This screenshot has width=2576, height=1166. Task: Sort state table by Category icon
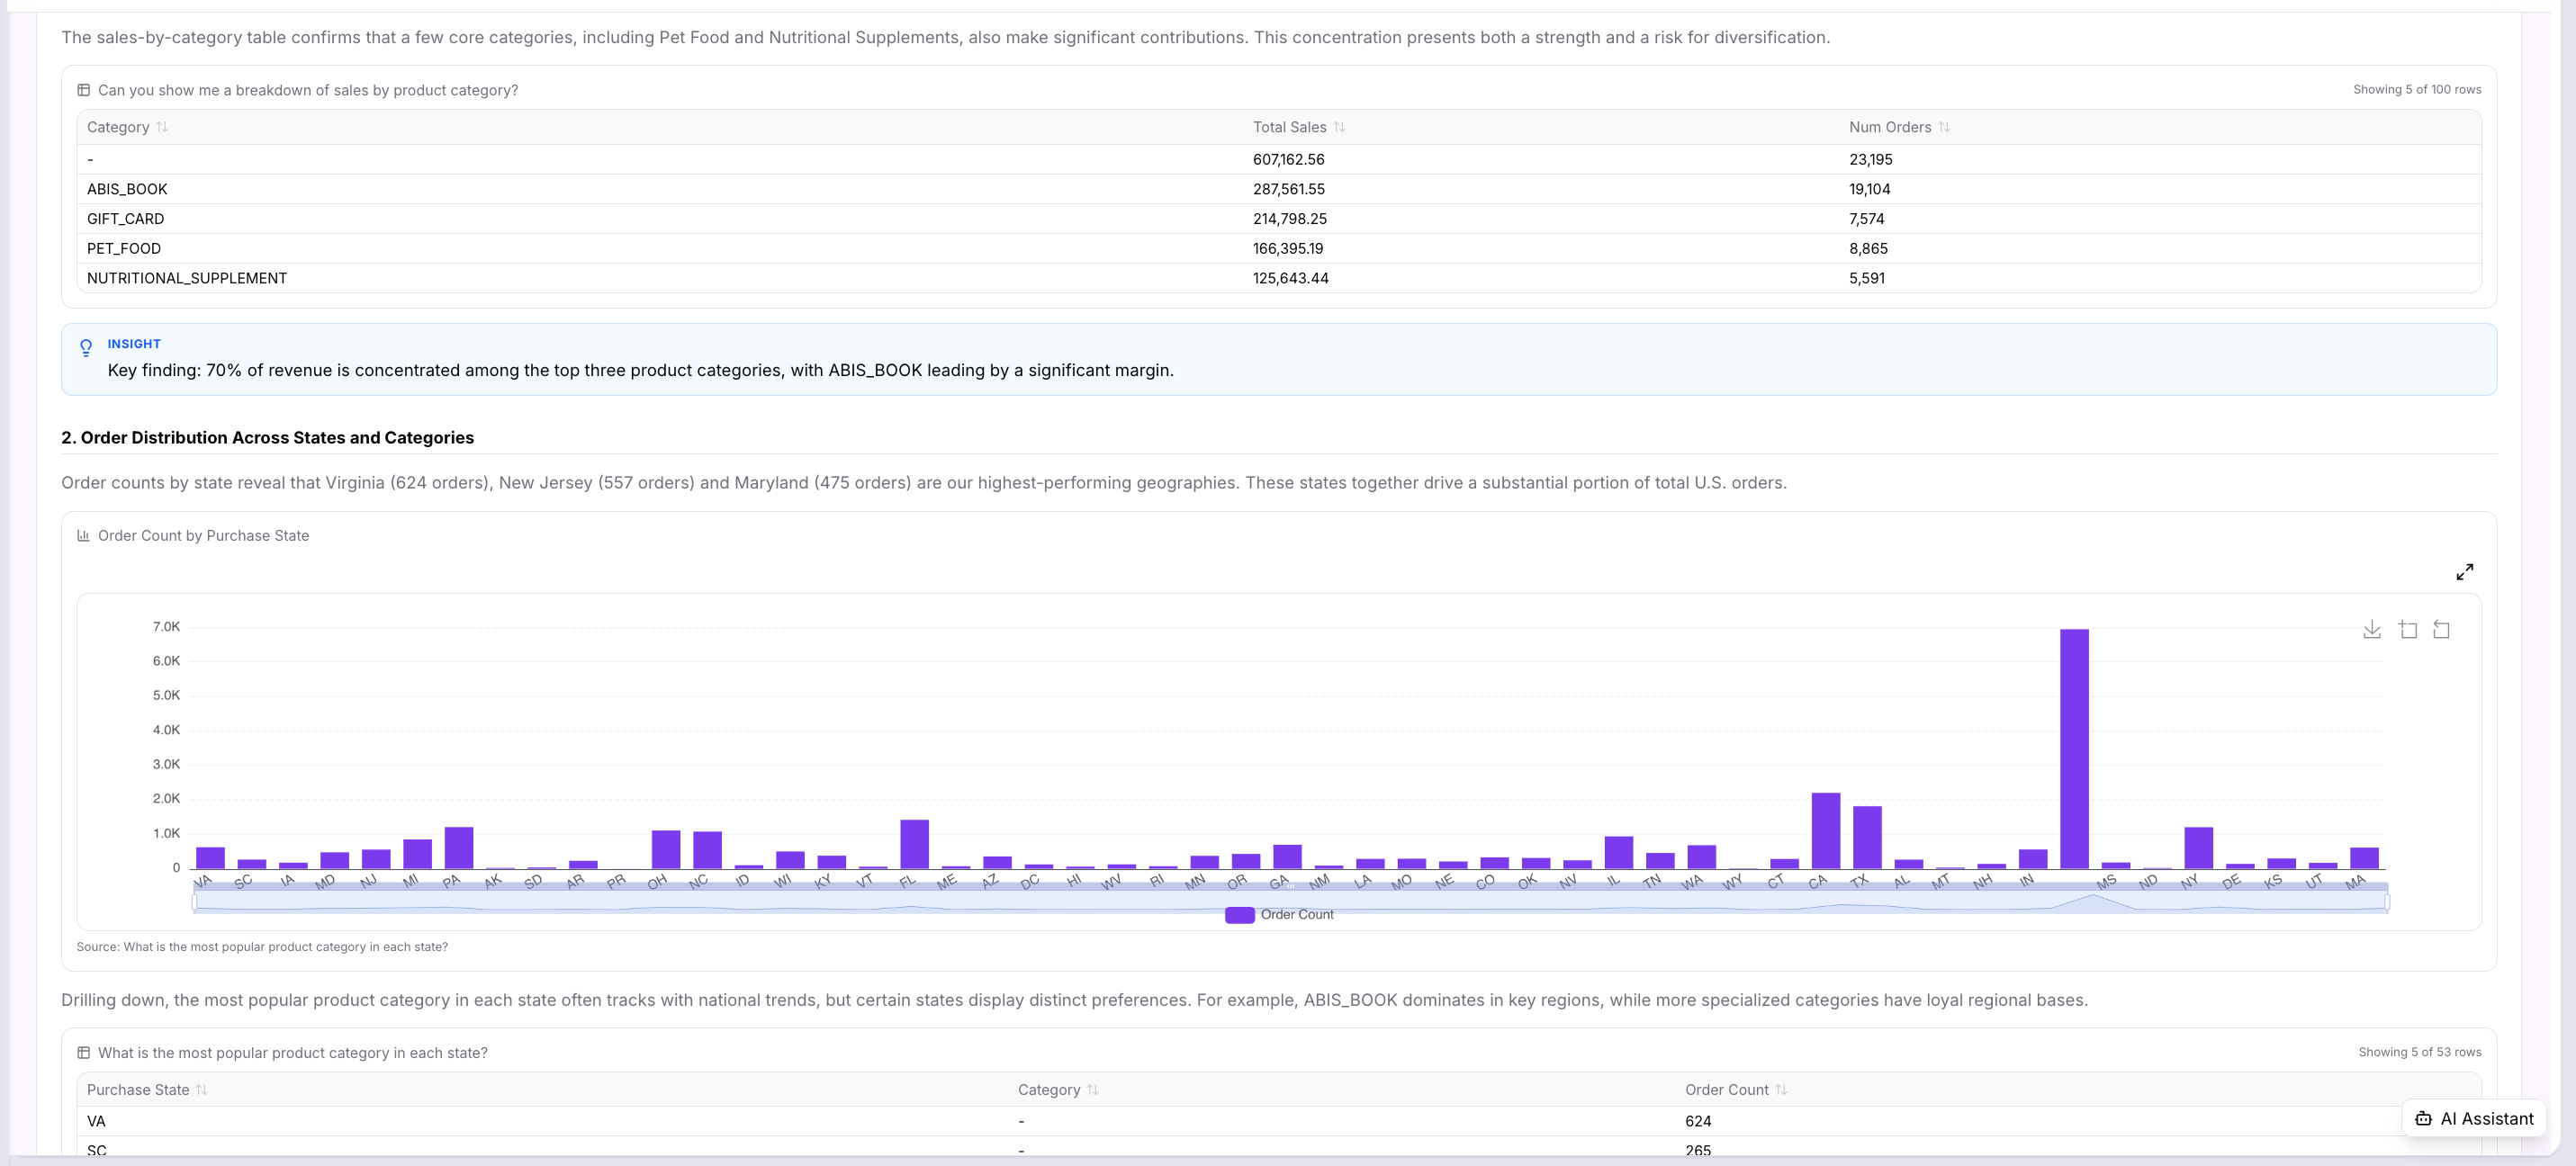[1092, 1090]
